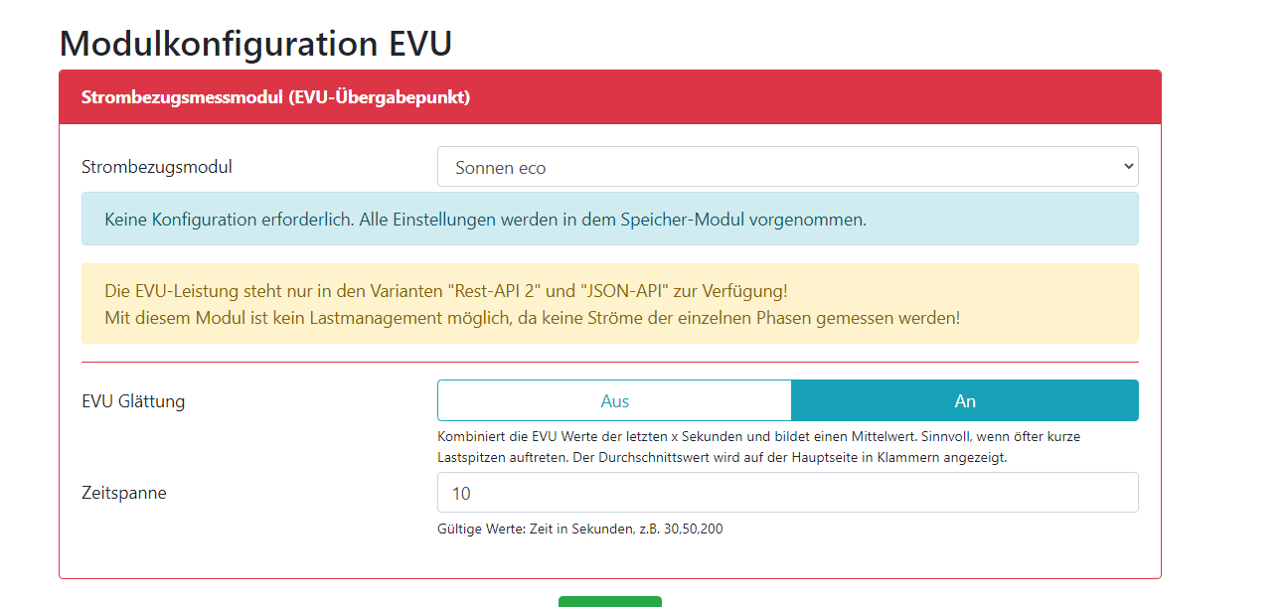Click the Strombezugsmodul field label
The image size is (1287, 607).
point(157,167)
